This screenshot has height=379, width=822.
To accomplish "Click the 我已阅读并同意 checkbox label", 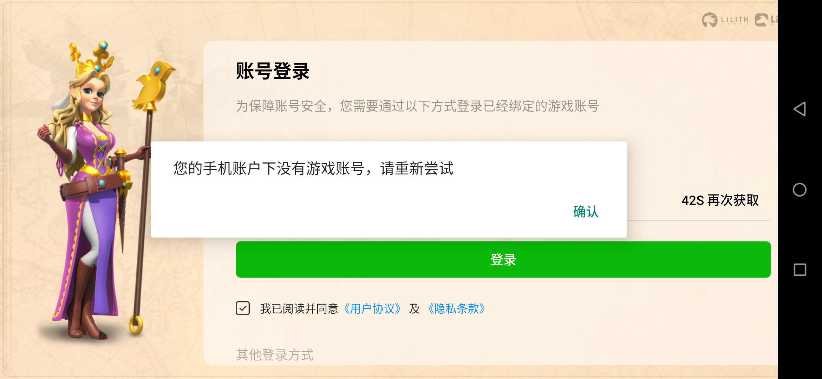I will [299, 309].
